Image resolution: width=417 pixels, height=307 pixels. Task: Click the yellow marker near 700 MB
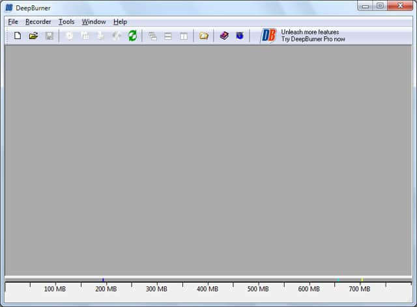[362, 280]
